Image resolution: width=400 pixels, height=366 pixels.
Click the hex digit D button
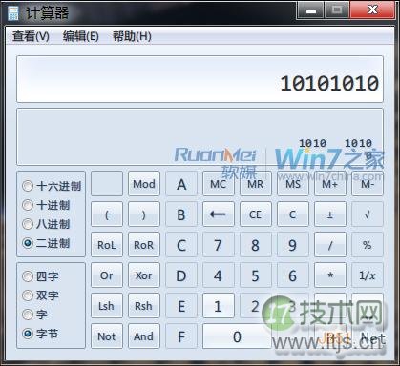click(181, 275)
